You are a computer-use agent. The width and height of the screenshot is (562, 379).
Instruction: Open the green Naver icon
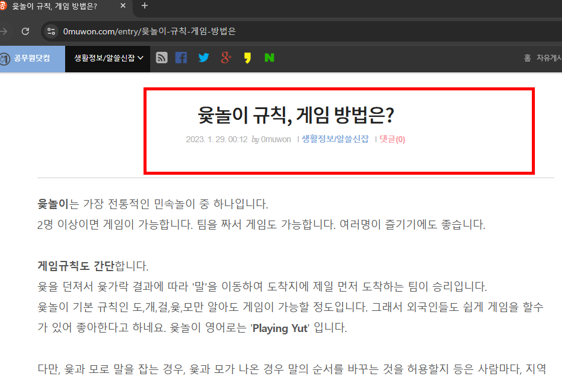269,57
